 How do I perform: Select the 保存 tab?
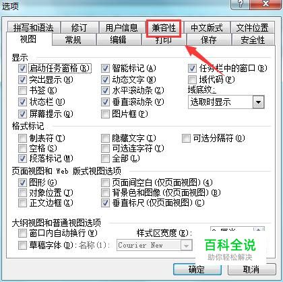click(x=209, y=40)
